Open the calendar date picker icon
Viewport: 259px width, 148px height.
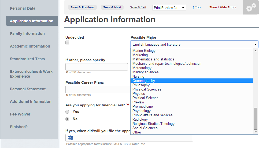click(70, 138)
